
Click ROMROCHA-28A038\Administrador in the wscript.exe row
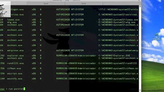[x=76, y=74]
